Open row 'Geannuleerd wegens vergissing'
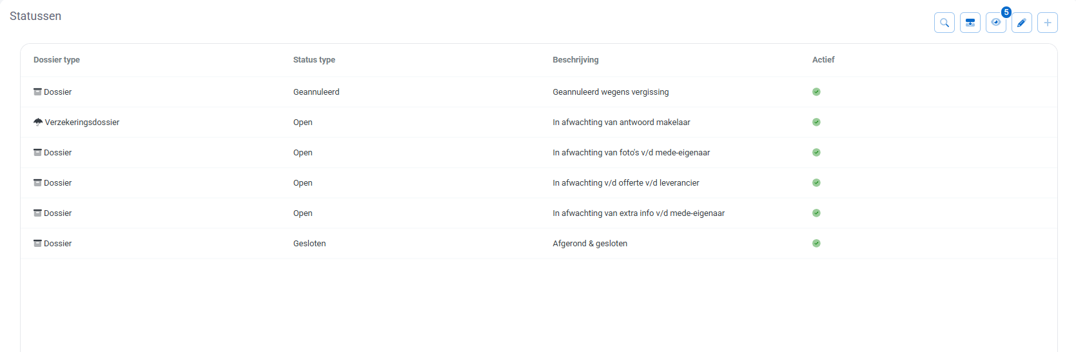 [x=539, y=92]
